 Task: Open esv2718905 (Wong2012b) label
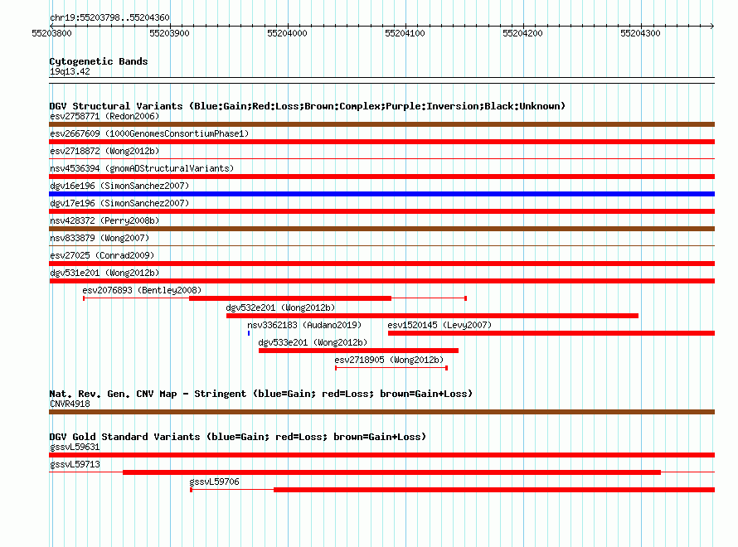click(389, 360)
